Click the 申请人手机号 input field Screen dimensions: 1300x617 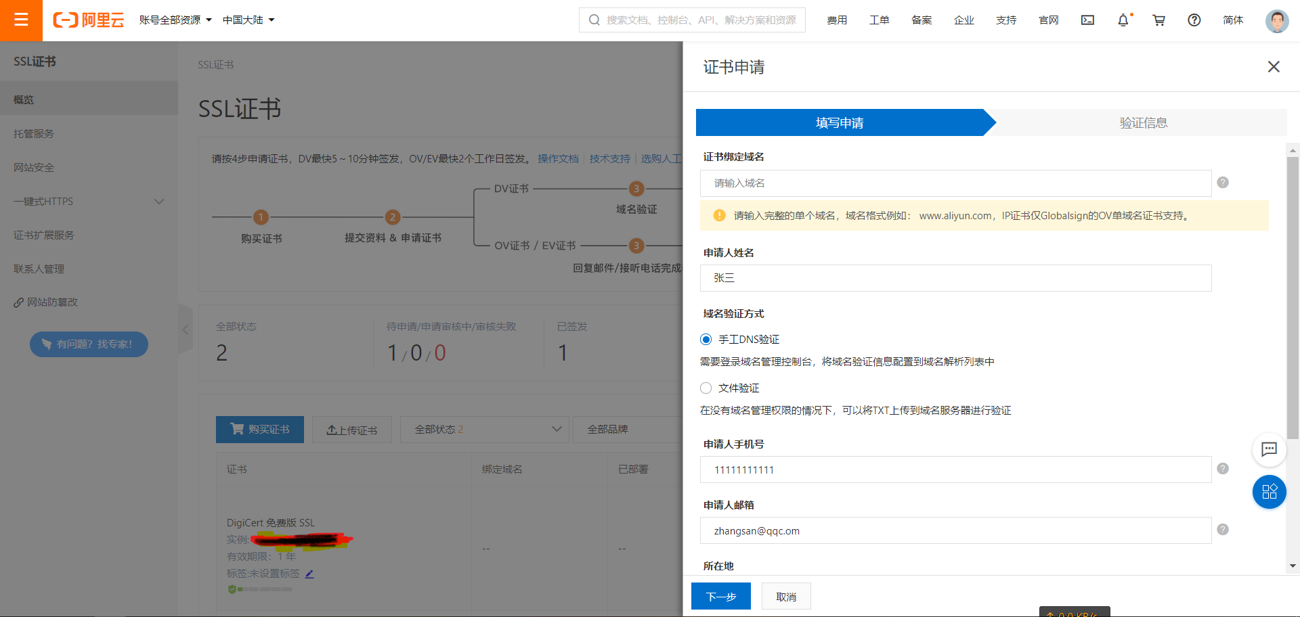click(x=955, y=470)
